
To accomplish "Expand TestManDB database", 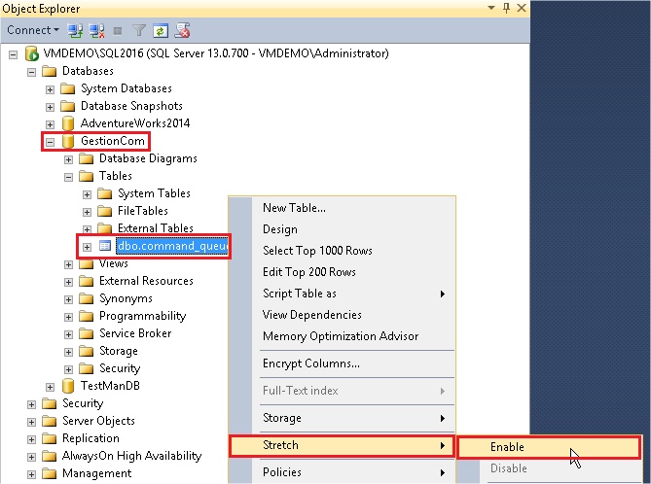I will [50, 387].
